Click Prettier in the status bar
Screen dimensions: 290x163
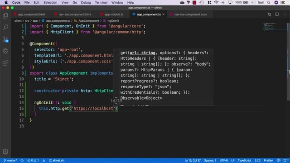268,160
